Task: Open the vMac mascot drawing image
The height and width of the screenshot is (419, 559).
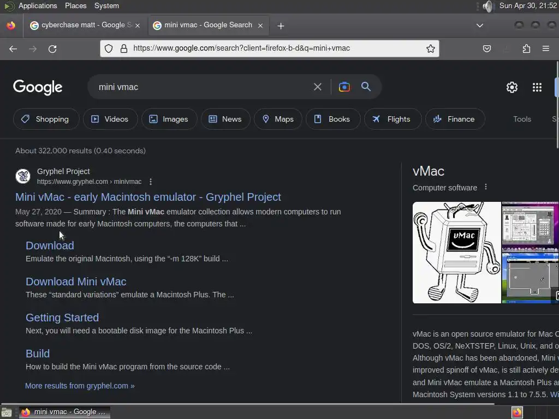Action: [457, 253]
